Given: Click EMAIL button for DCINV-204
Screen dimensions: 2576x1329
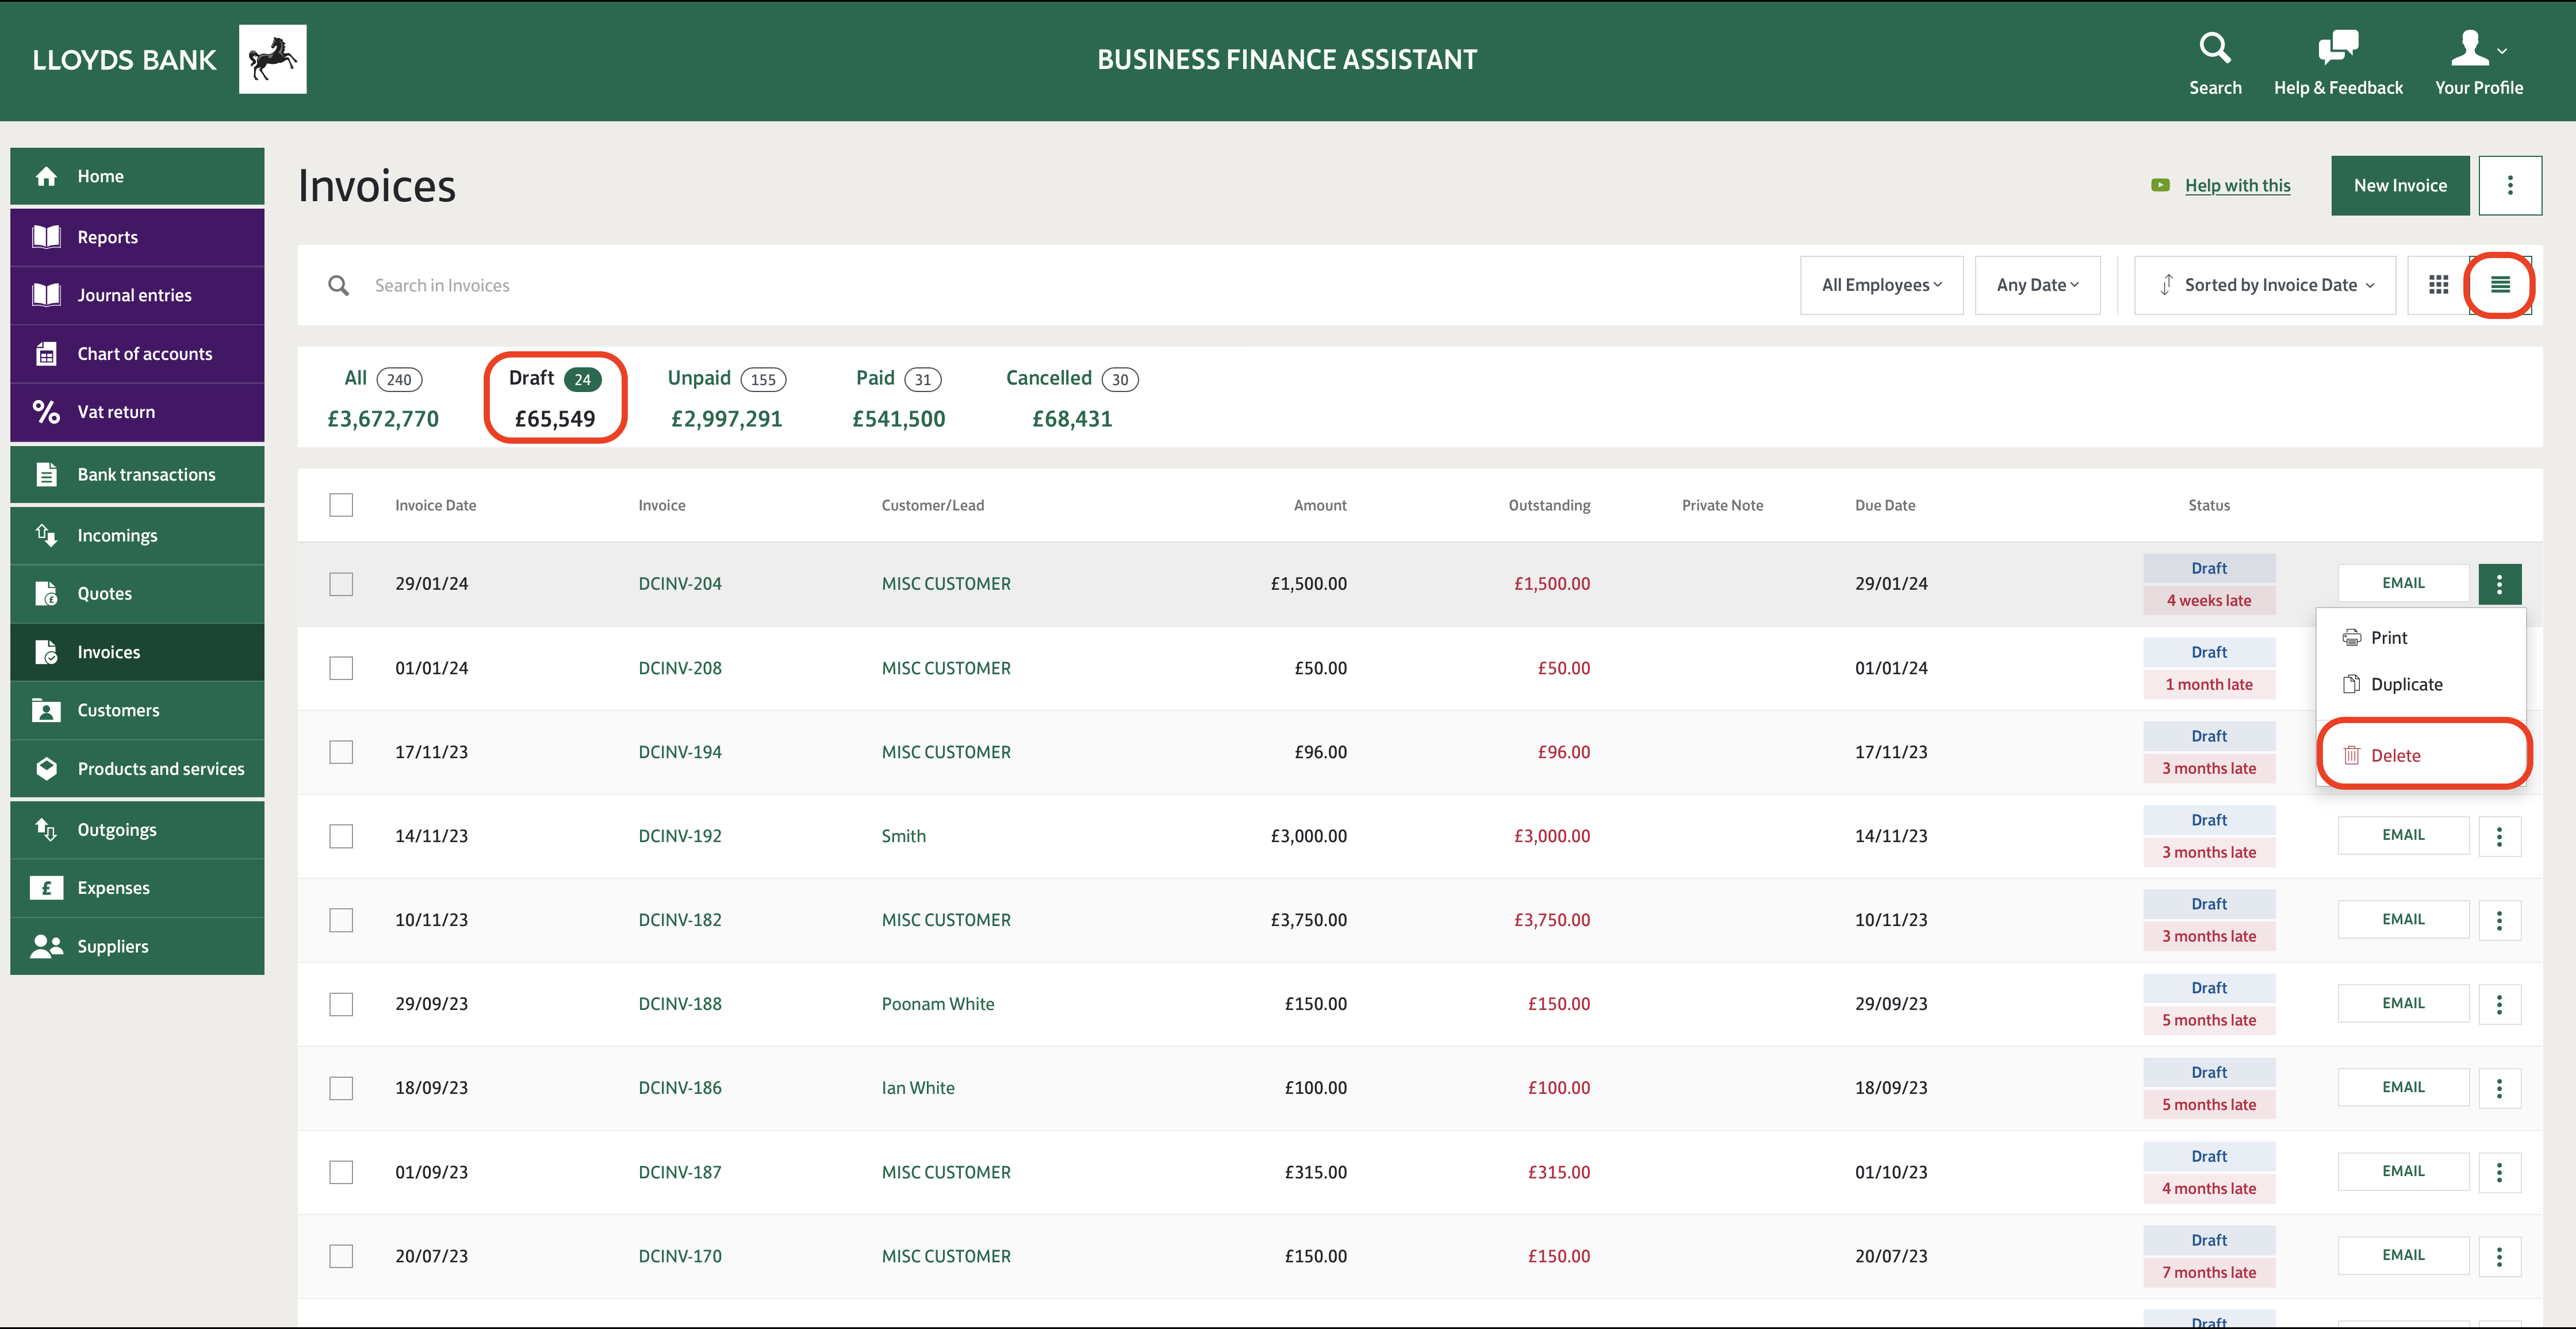Looking at the screenshot, I should [2403, 583].
